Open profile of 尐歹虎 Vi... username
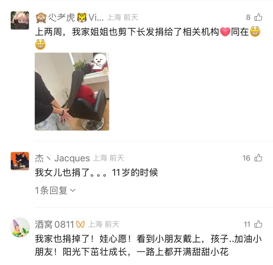 pos(70,18)
